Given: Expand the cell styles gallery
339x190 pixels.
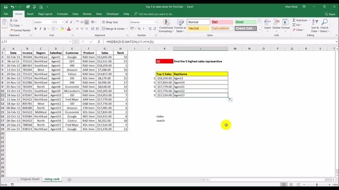Looking at the screenshot, I should click(260, 30).
